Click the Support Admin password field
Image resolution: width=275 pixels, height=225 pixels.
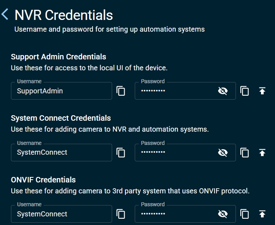[185, 91]
